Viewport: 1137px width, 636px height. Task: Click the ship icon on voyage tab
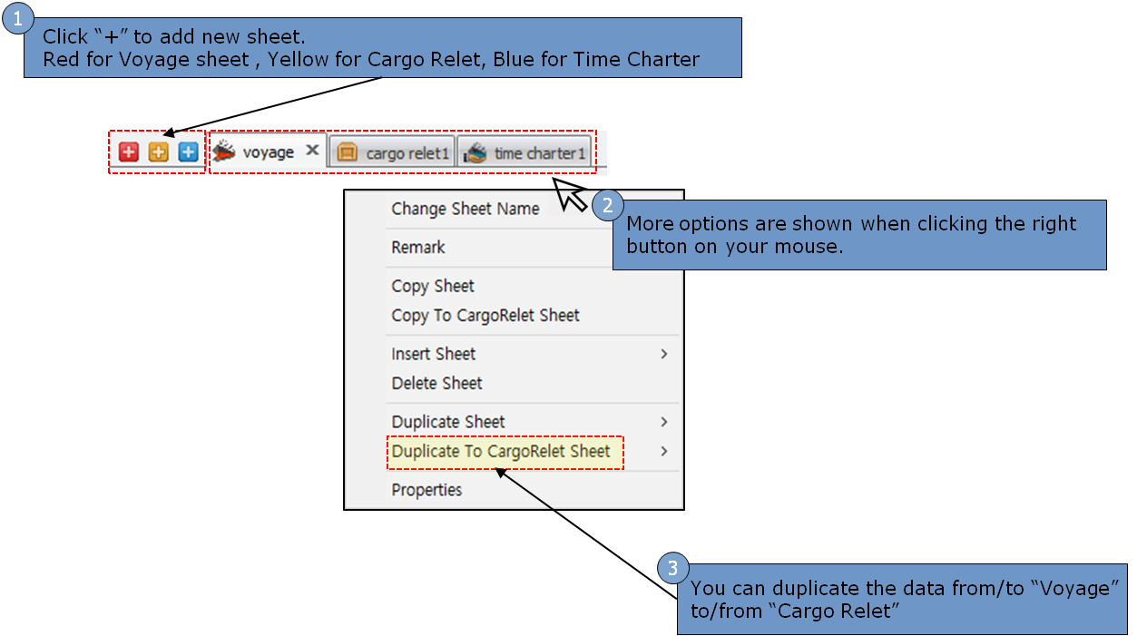point(224,152)
